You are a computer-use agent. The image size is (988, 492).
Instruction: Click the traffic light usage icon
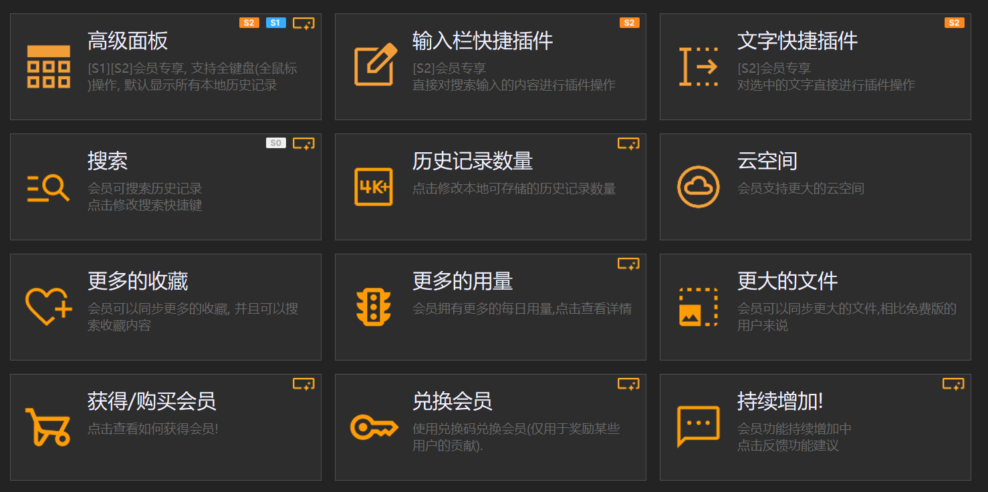click(374, 307)
